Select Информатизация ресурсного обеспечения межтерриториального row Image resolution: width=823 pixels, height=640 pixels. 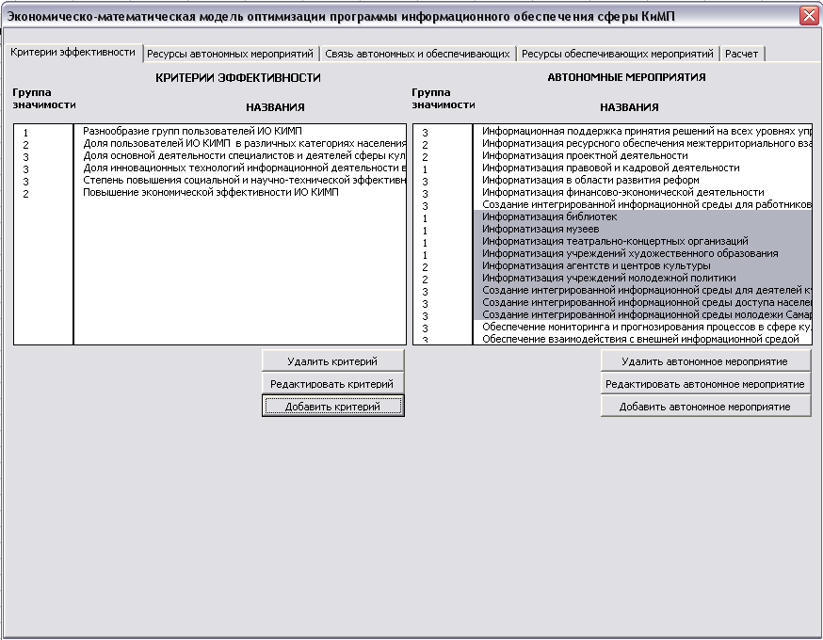click(x=642, y=143)
